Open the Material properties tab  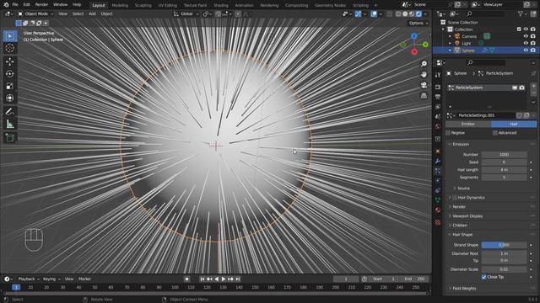coord(438,210)
